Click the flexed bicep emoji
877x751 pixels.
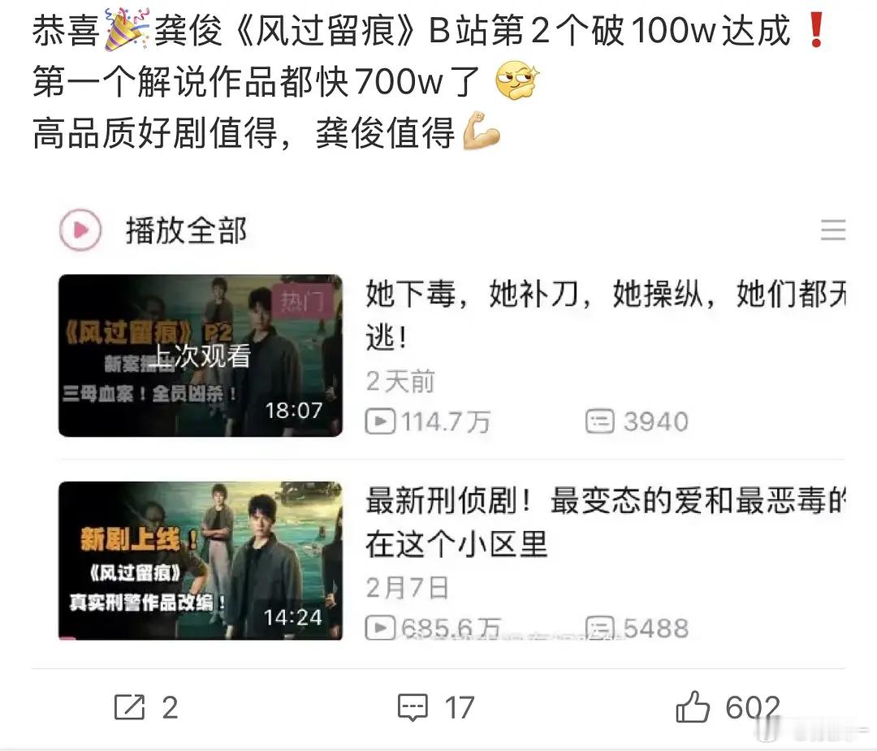click(482, 132)
